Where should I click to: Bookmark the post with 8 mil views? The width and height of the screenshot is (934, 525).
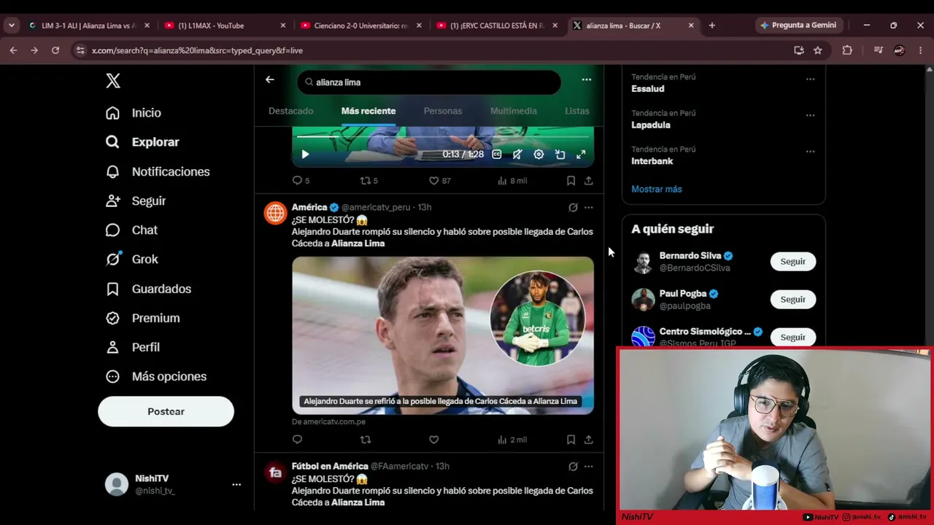click(571, 181)
